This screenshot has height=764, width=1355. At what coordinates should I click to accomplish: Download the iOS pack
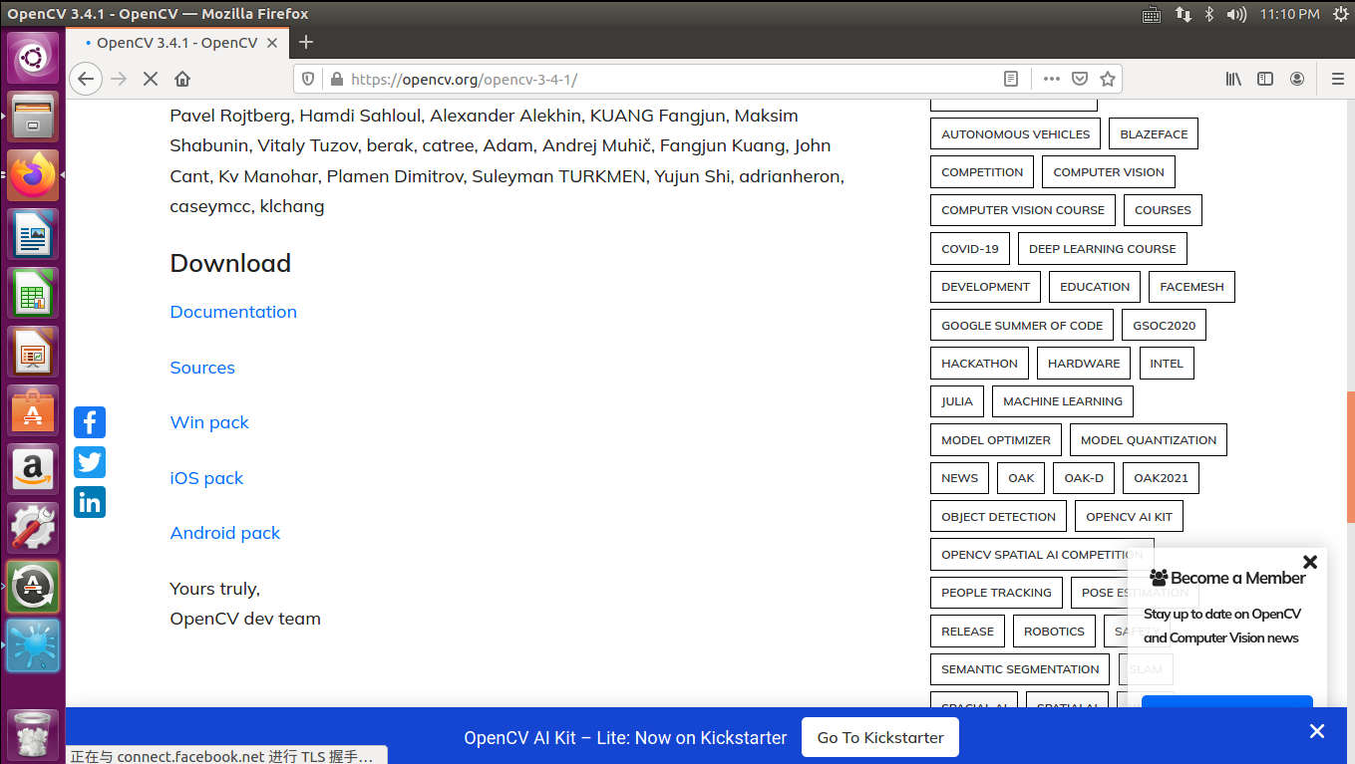coord(206,478)
